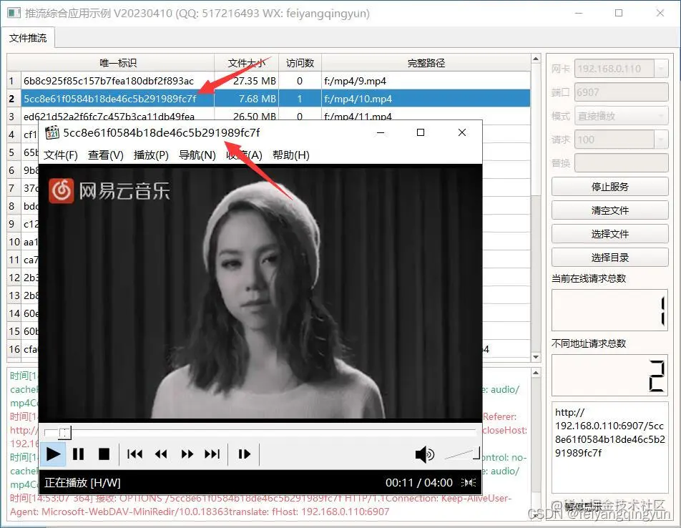Click the 7.68 MB file size cell

point(246,99)
